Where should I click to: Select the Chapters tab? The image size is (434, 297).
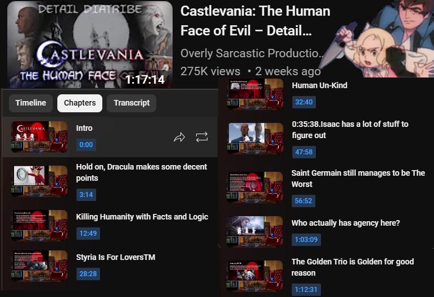[x=80, y=103]
